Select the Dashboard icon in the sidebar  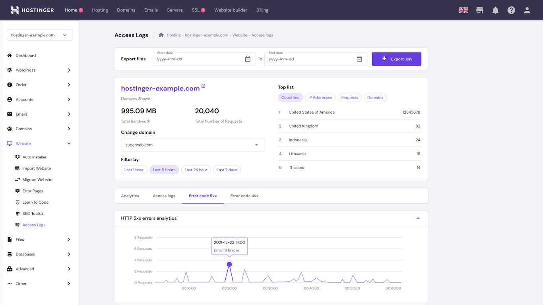pyautogui.click(x=9, y=55)
